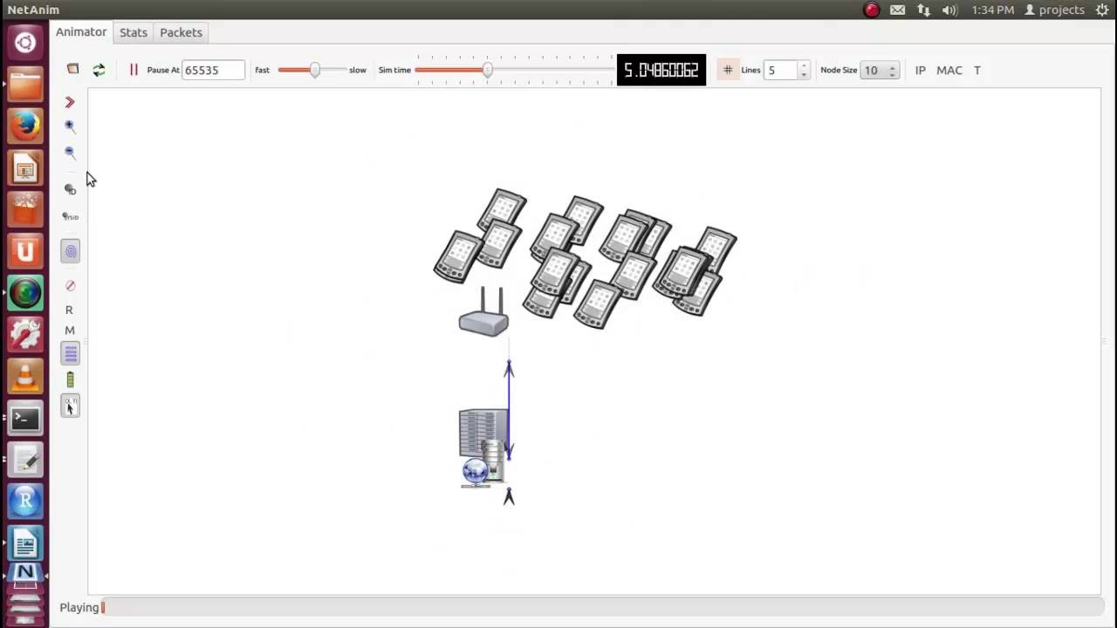This screenshot has width=1117, height=628.
Task: Open Files manager in launcher
Action: [25, 84]
